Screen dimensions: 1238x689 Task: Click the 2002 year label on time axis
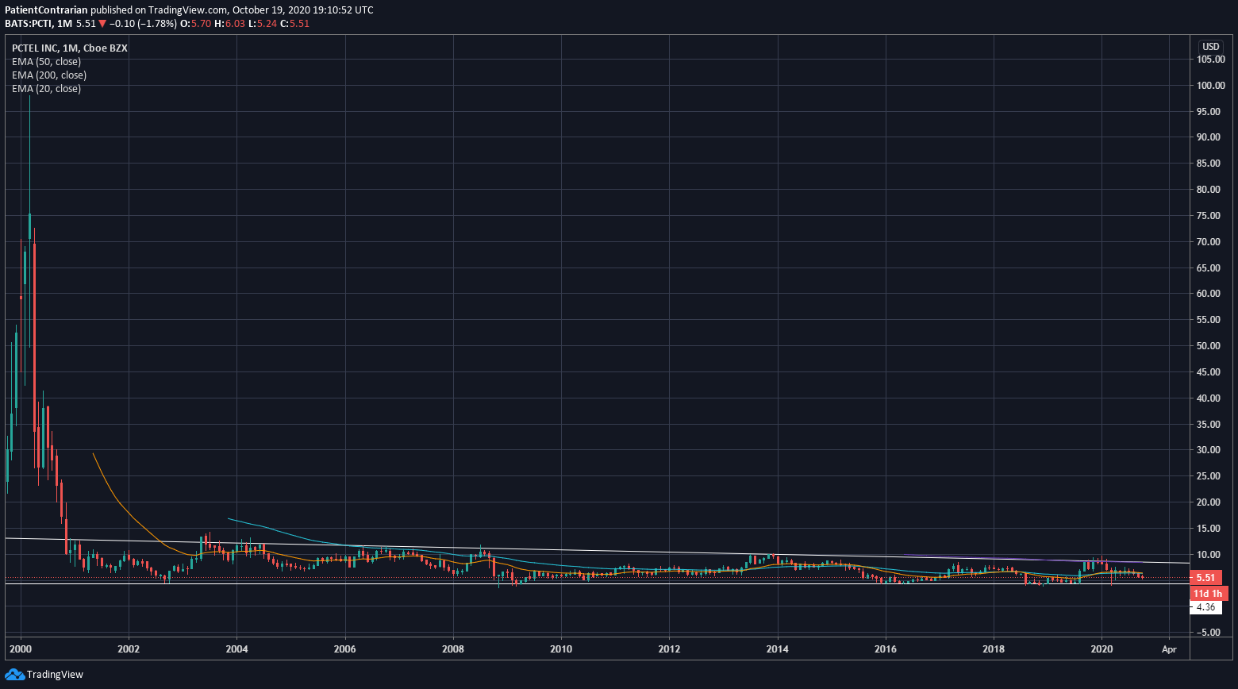coord(129,649)
